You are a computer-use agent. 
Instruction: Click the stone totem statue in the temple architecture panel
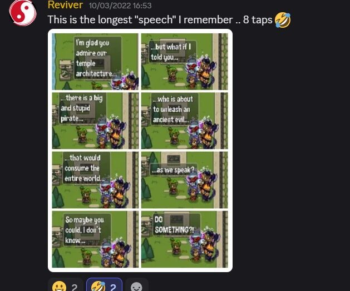[x=65, y=71]
